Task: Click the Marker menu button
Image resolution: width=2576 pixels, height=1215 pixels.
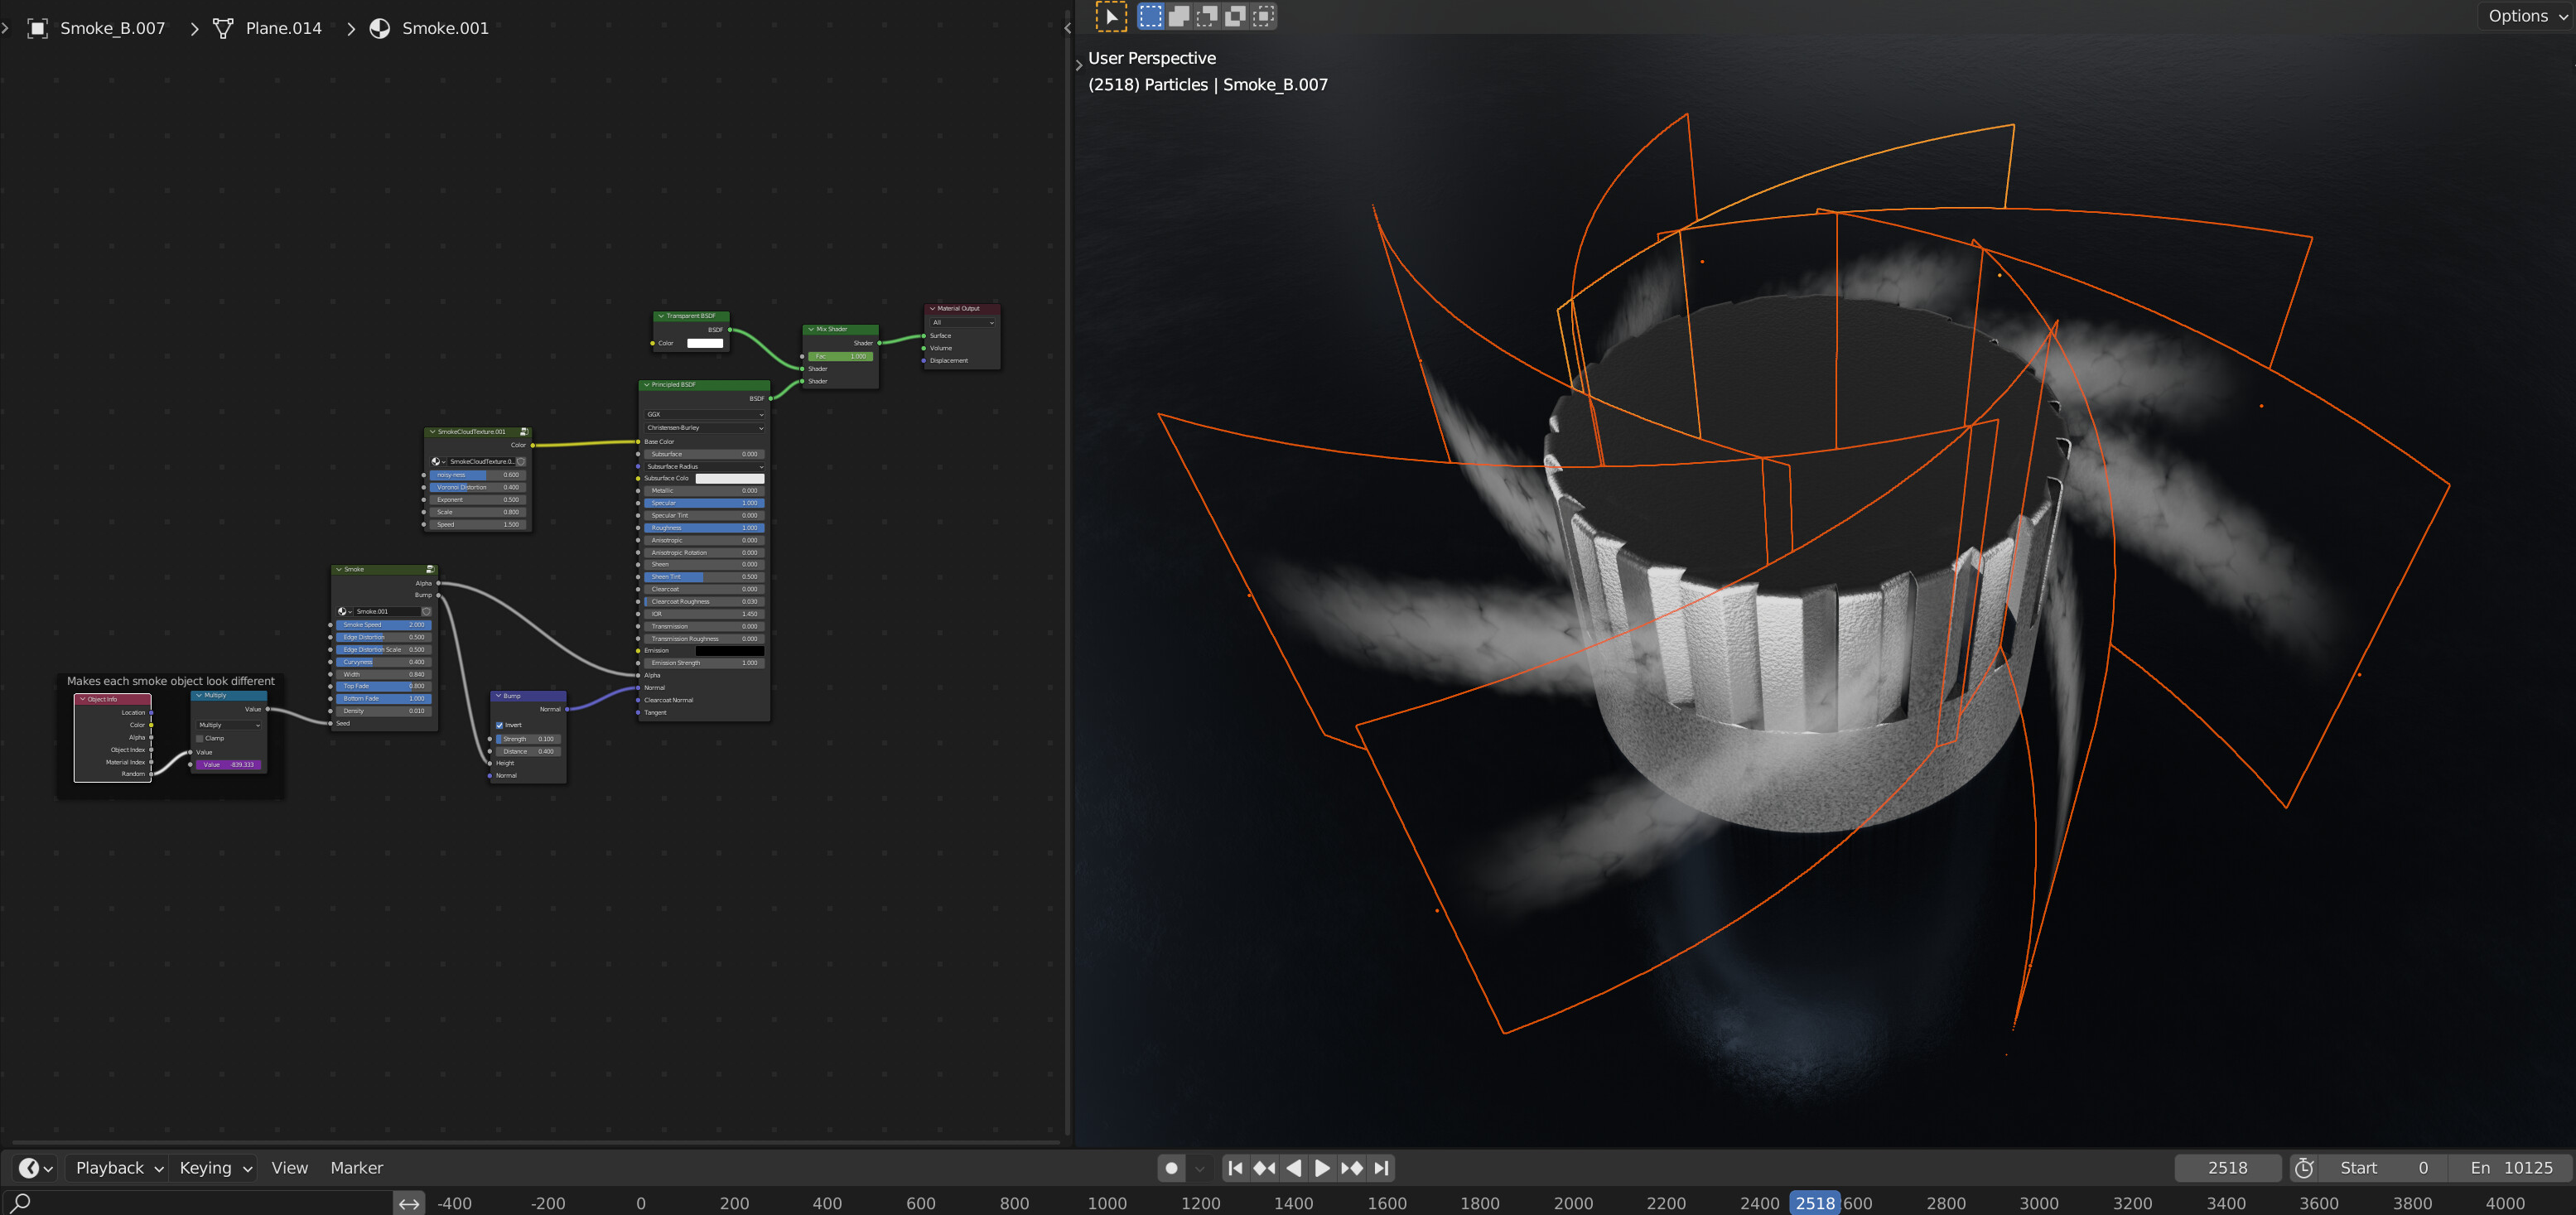Action: pyautogui.click(x=356, y=1167)
